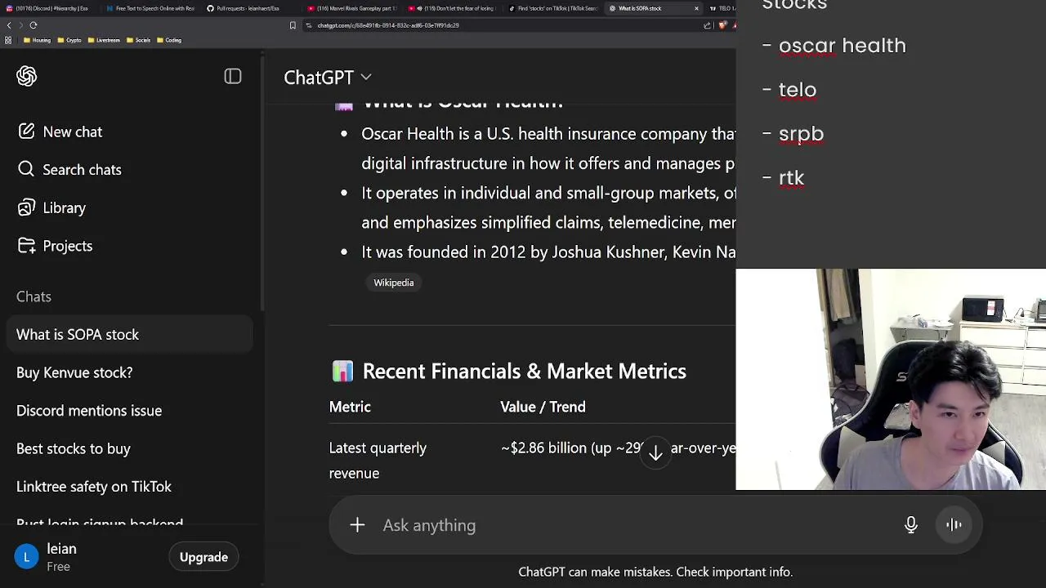This screenshot has height=588, width=1046.
Task: Click the ChatGPT logo icon
Action: point(27,76)
